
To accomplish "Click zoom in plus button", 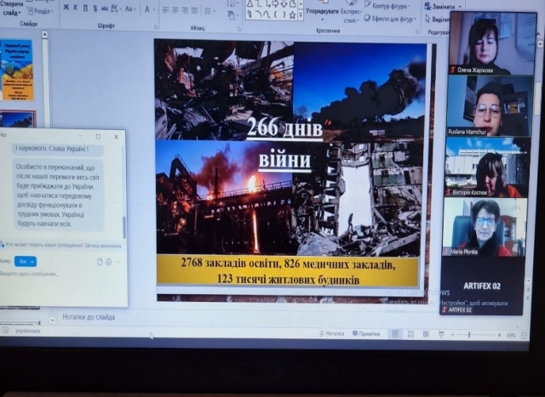I will tap(499, 335).
